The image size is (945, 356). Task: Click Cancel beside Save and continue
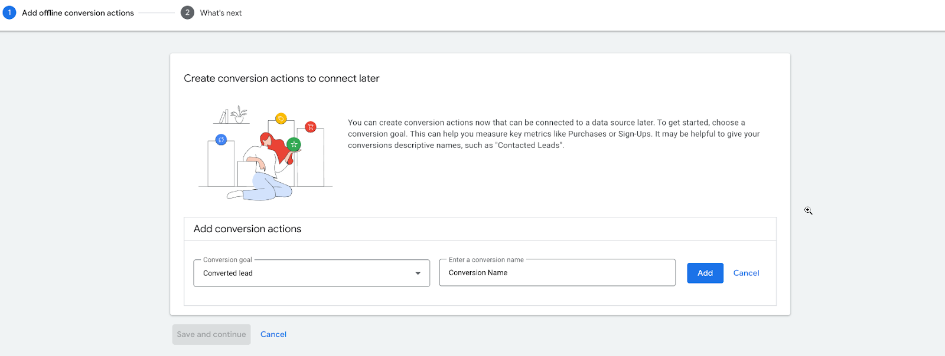[273, 334]
